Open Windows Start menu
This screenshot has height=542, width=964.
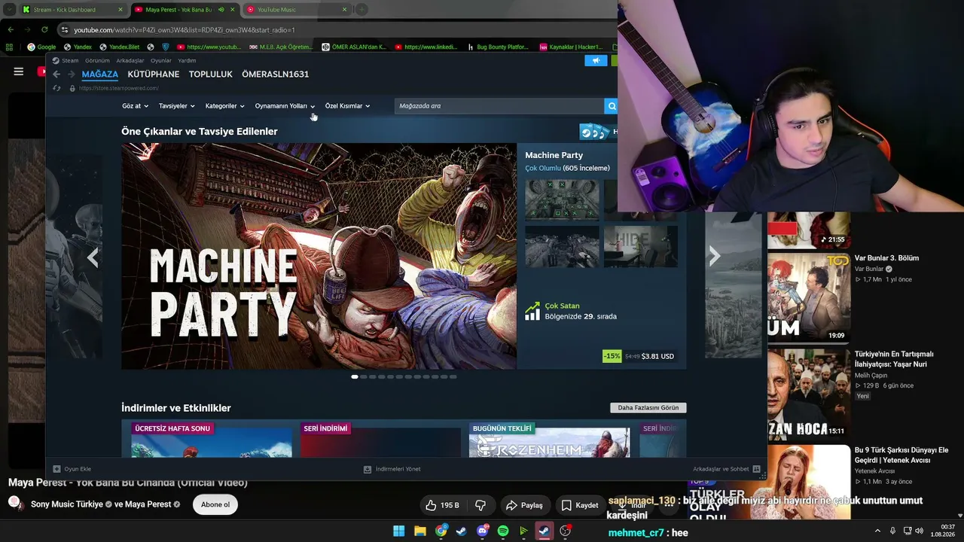399,531
